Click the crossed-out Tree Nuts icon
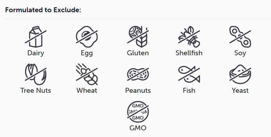271x137 pixels. [x=36, y=74]
